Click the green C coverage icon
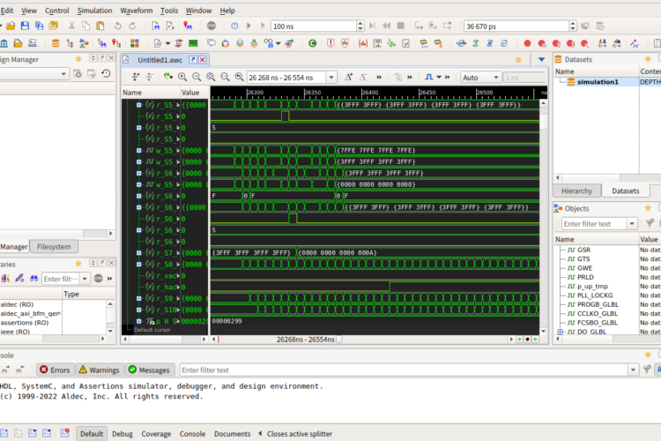The image size is (661, 441). 312,43
